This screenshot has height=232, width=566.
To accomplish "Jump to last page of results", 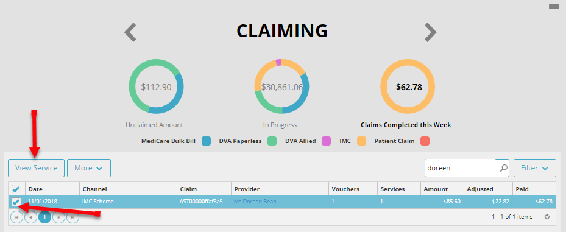I will [x=73, y=217].
